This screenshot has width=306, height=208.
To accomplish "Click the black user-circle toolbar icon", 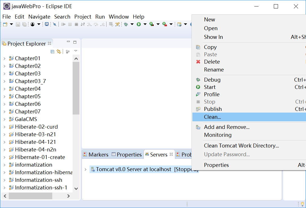I will 32,24.
